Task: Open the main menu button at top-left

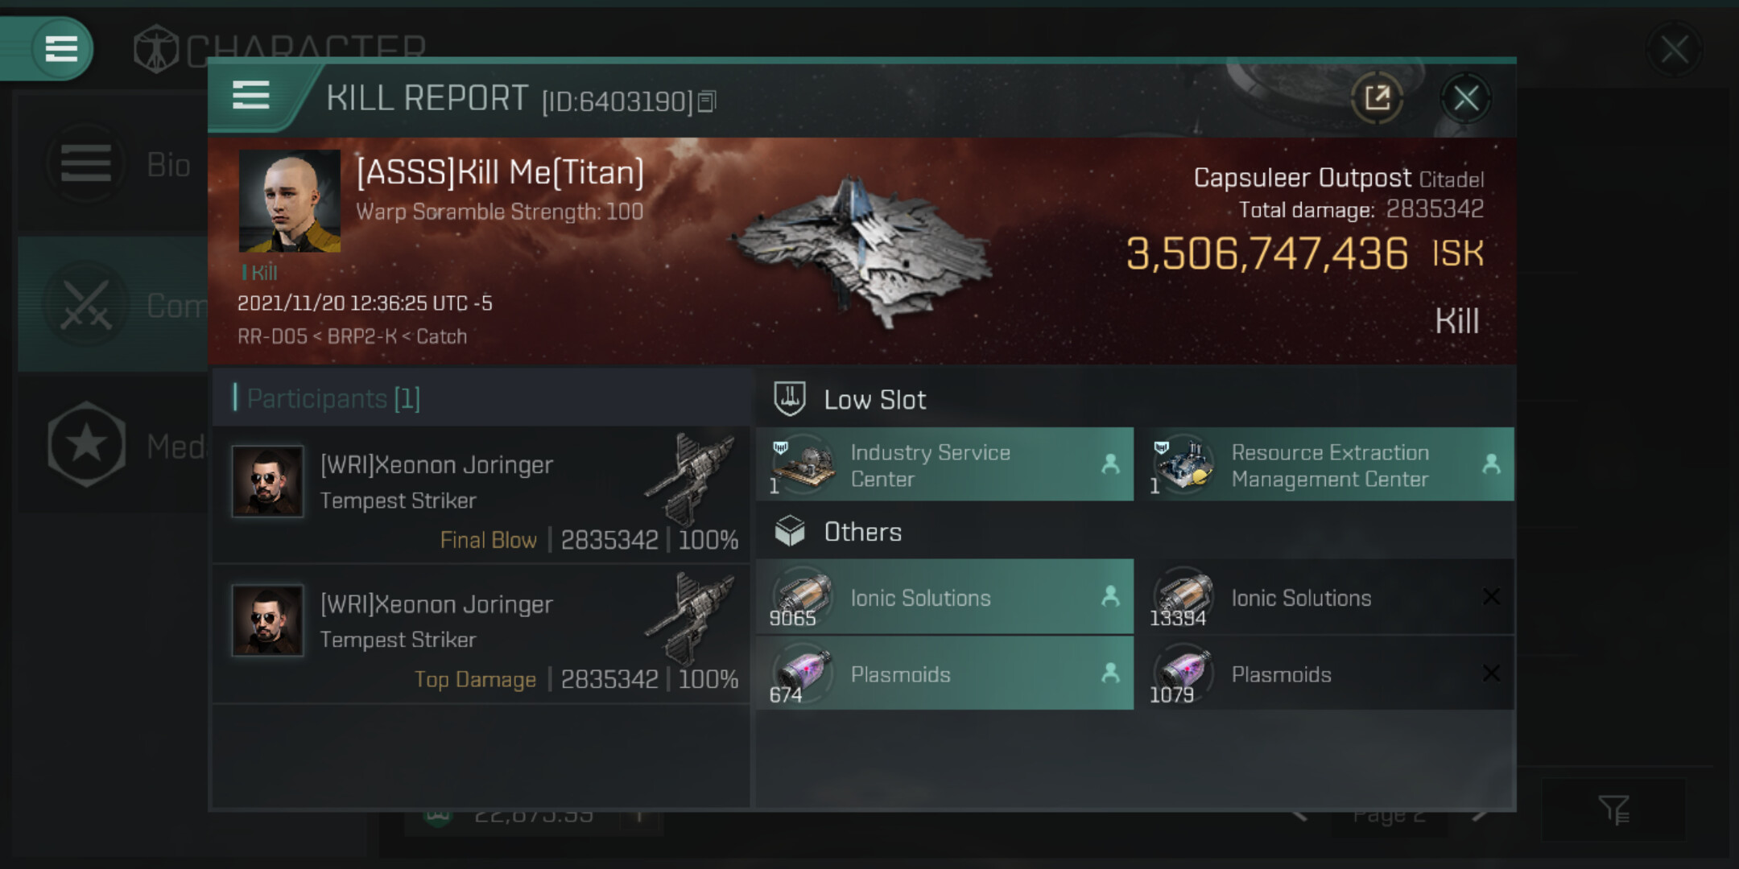Action: coord(61,48)
